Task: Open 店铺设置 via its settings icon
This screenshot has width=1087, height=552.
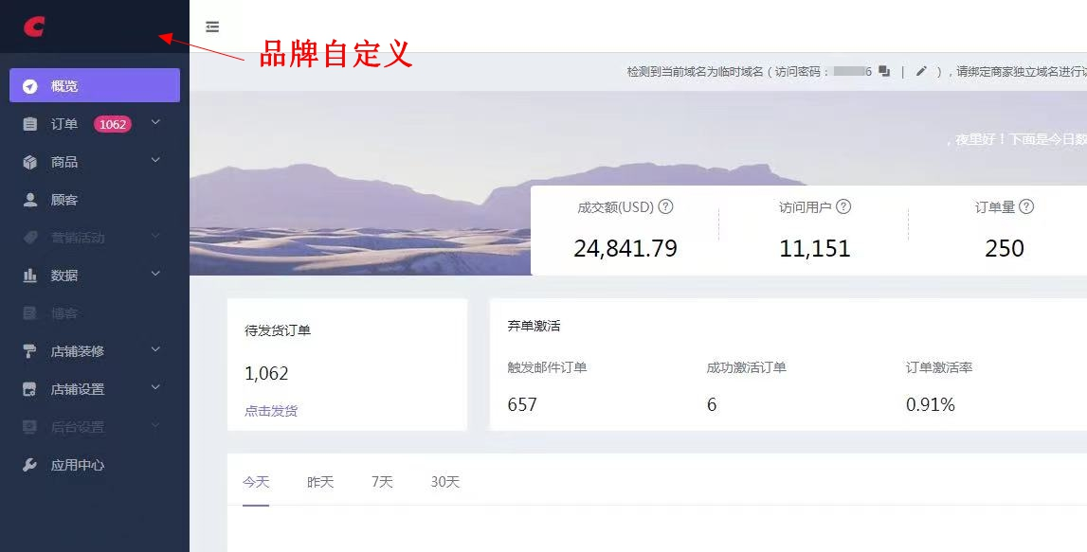Action: click(x=29, y=386)
